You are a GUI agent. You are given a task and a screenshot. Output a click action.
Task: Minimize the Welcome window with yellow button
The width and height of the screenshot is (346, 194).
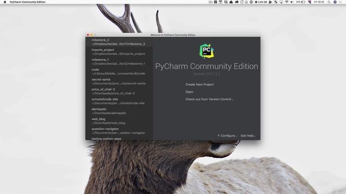tap(92, 34)
